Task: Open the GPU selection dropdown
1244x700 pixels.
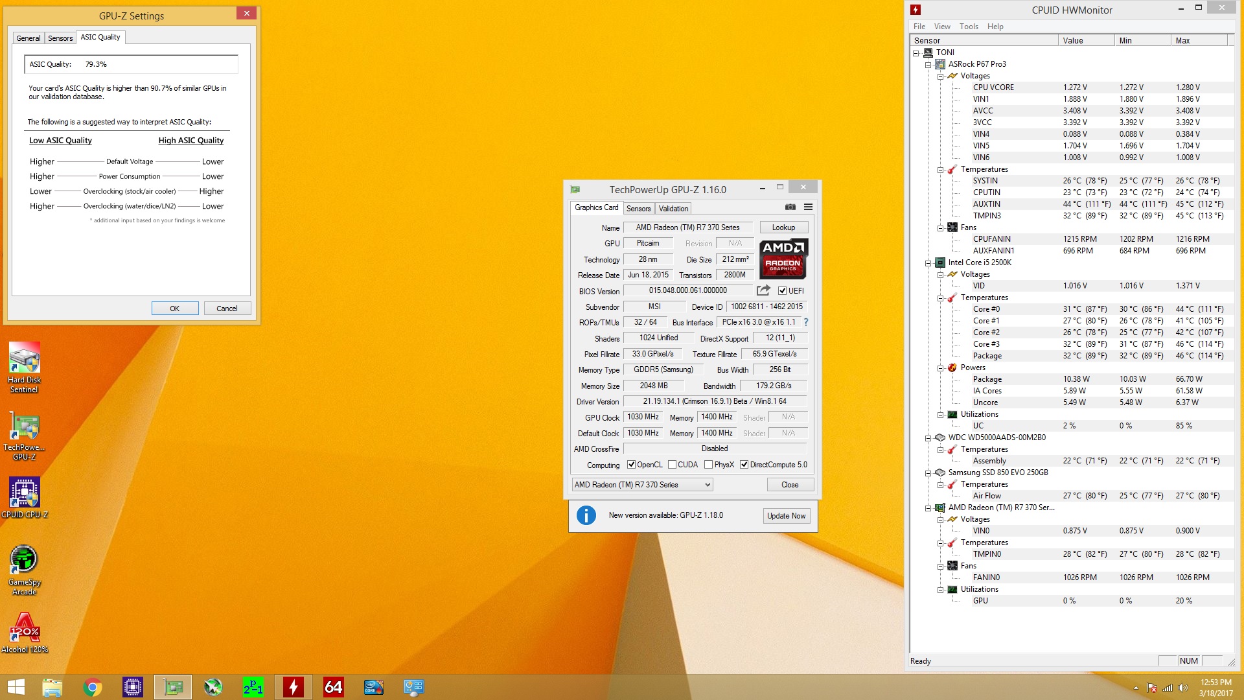Action: (642, 485)
